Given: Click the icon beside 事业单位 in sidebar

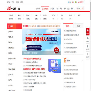Looking at the screenshot, I should pyautogui.click(x=8, y=42).
